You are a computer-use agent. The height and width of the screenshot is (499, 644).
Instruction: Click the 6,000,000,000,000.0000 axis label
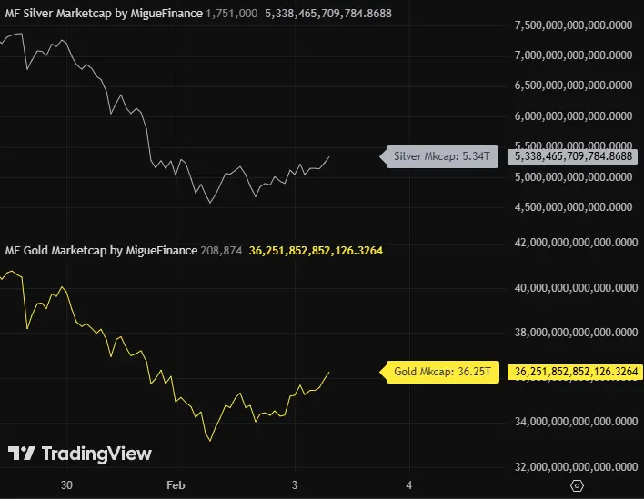573,116
